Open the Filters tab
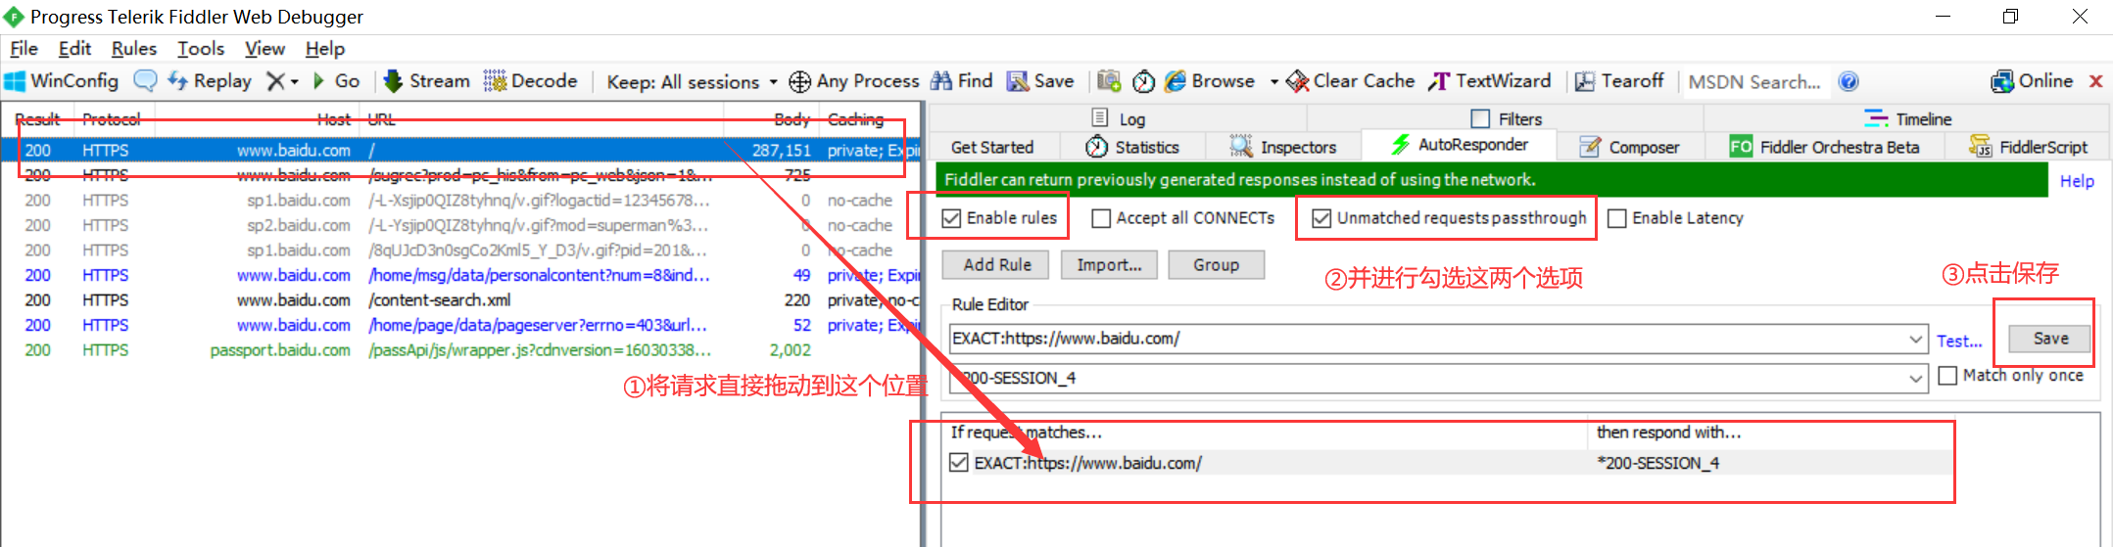Image resolution: width=2113 pixels, height=547 pixels. pyautogui.click(x=1507, y=118)
